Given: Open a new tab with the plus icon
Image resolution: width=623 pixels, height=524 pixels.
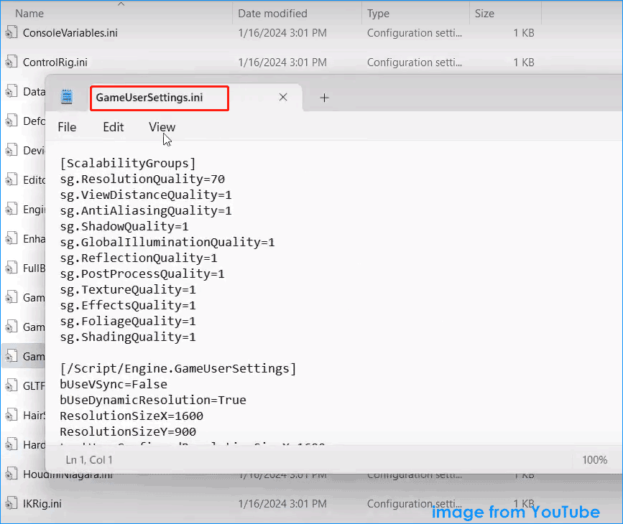Looking at the screenshot, I should pyautogui.click(x=324, y=96).
